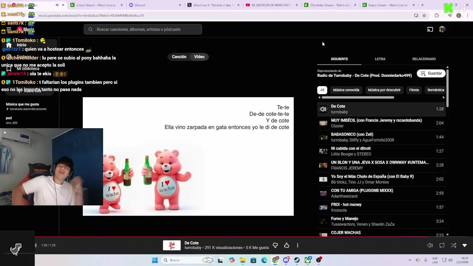Click the De Cote now-playing speaker icon
The width and height of the screenshot is (473, 266).
coord(323,109)
